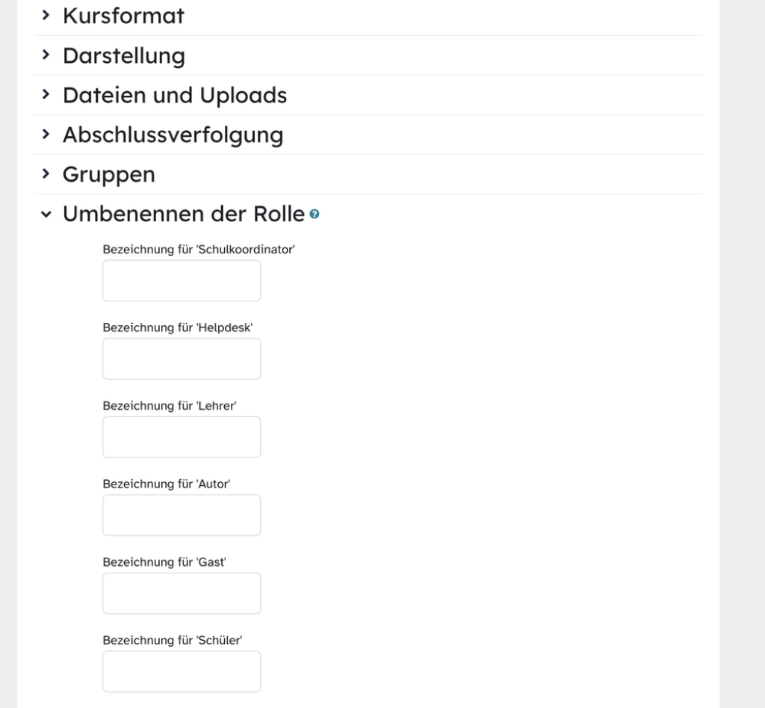Click the 'Umbenennen der Rolle' heading label
This screenshot has height=708, width=765.
coord(185,213)
